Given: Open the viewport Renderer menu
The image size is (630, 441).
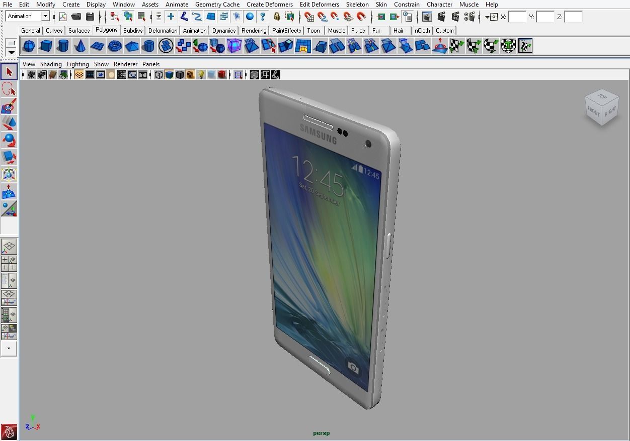Looking at the screenshot, I should [x=125, y=64].
